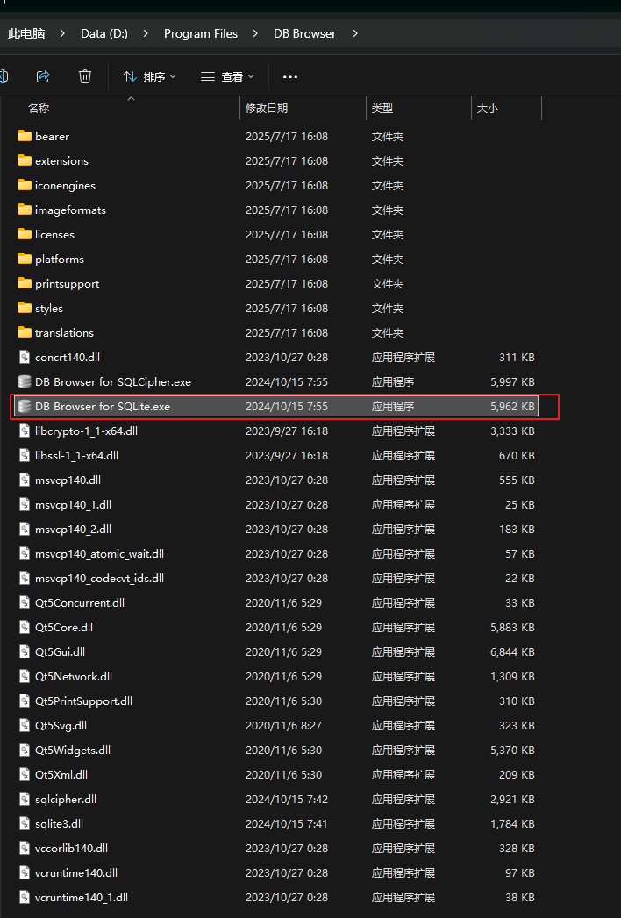Click 此电脑 in the breadcrumb path
The width and height of the screenshot is (621, 918).
pos(26,33)
